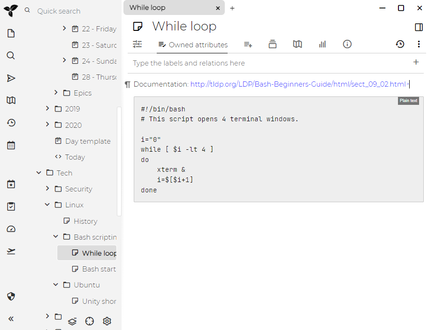Click the speedometer dashboard sidebar icon

click(11, 229)
